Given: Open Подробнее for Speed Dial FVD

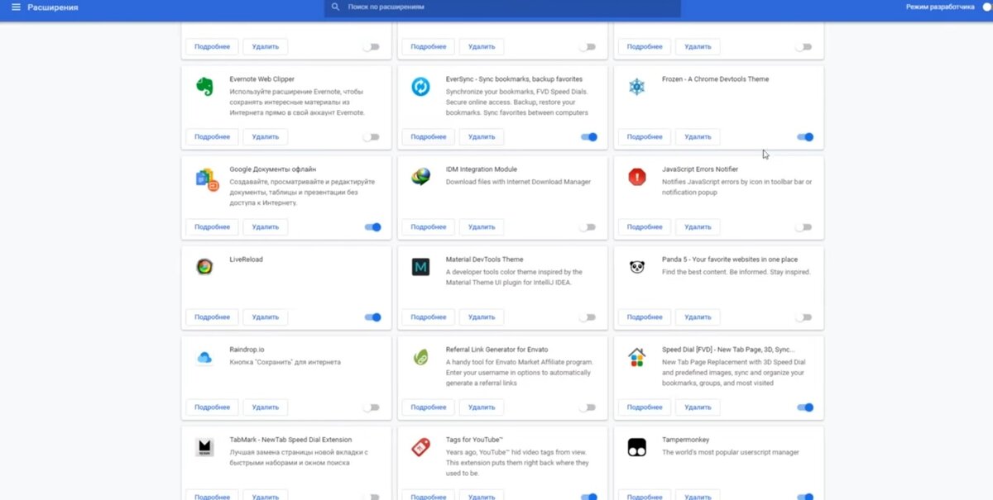Looking at the screenshot, I should 645,407.
